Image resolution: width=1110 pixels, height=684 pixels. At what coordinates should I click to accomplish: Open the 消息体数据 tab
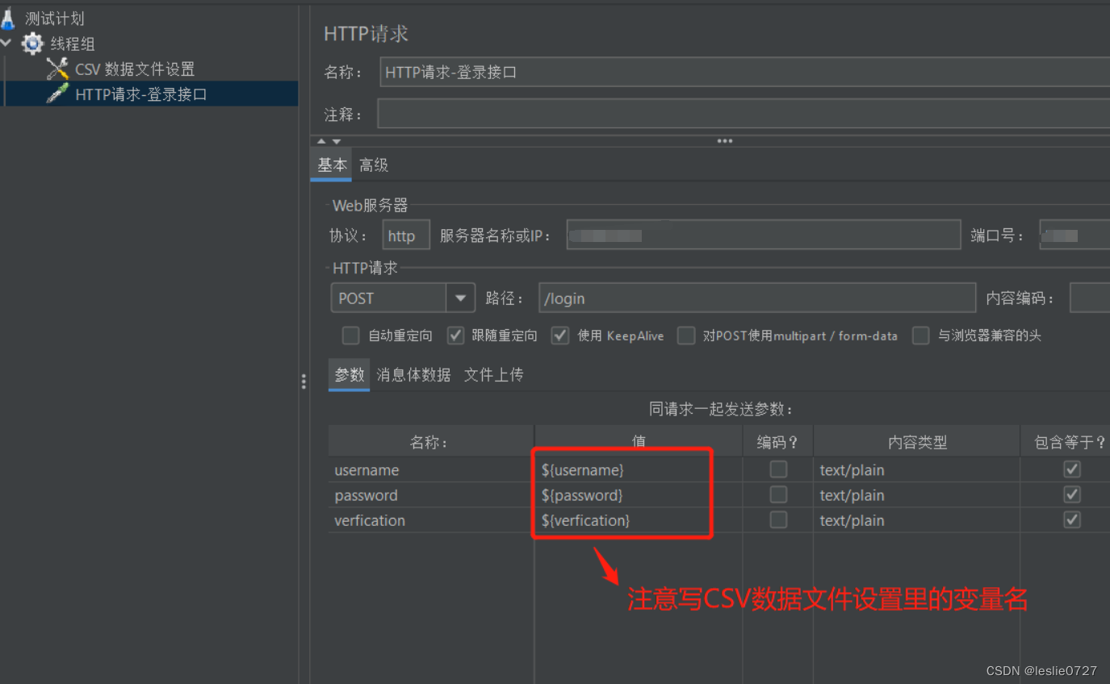(413, 374)
